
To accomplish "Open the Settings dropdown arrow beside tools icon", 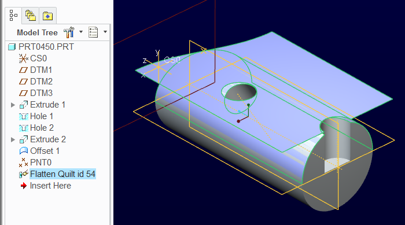I will point(81,32).
